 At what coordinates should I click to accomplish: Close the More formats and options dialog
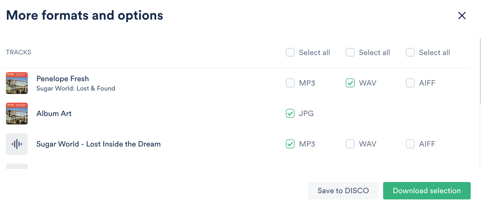[x=462, y=16]
